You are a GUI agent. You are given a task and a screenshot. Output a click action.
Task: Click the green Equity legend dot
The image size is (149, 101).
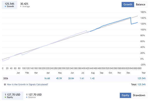[5, 97]
